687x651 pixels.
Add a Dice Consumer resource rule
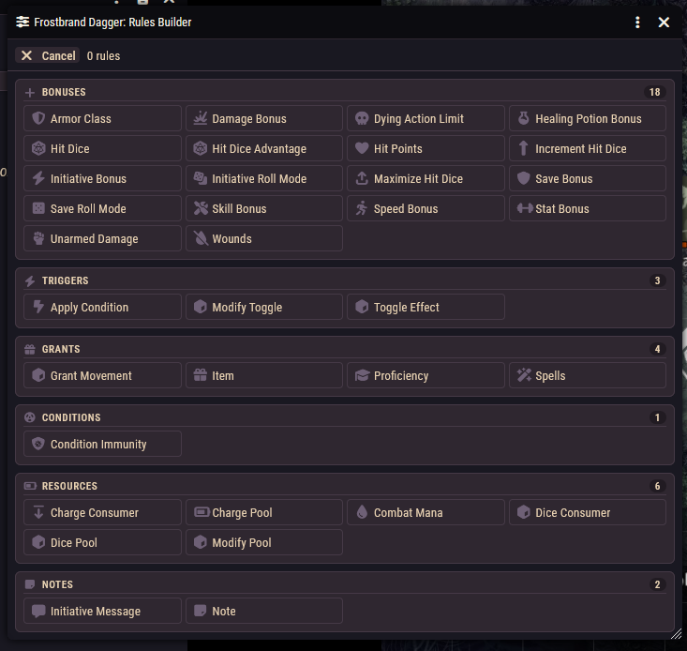[588, 512]
